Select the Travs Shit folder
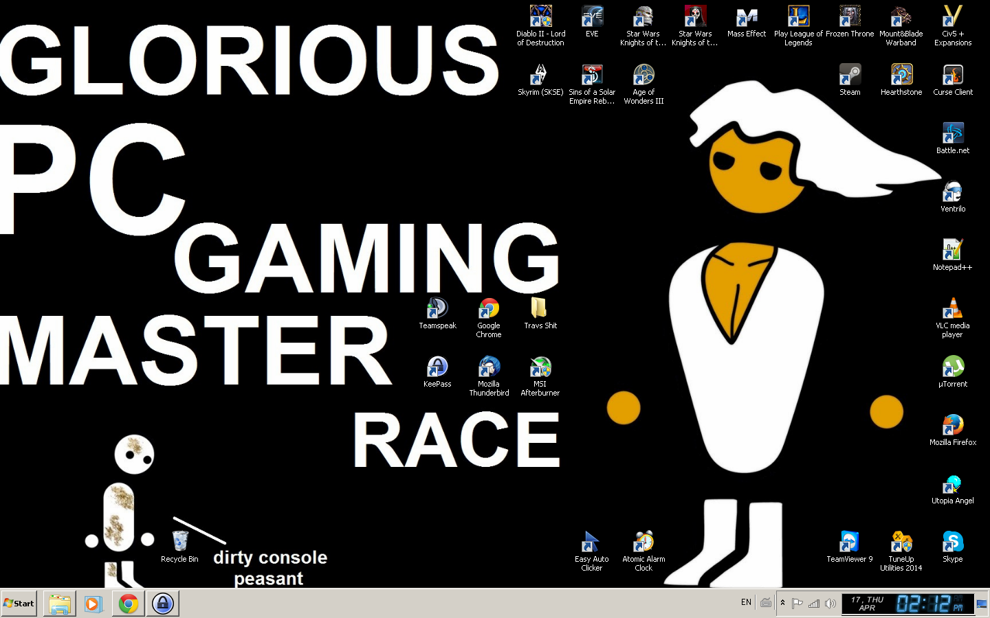 pyautogui.click(x=540, y=313)
